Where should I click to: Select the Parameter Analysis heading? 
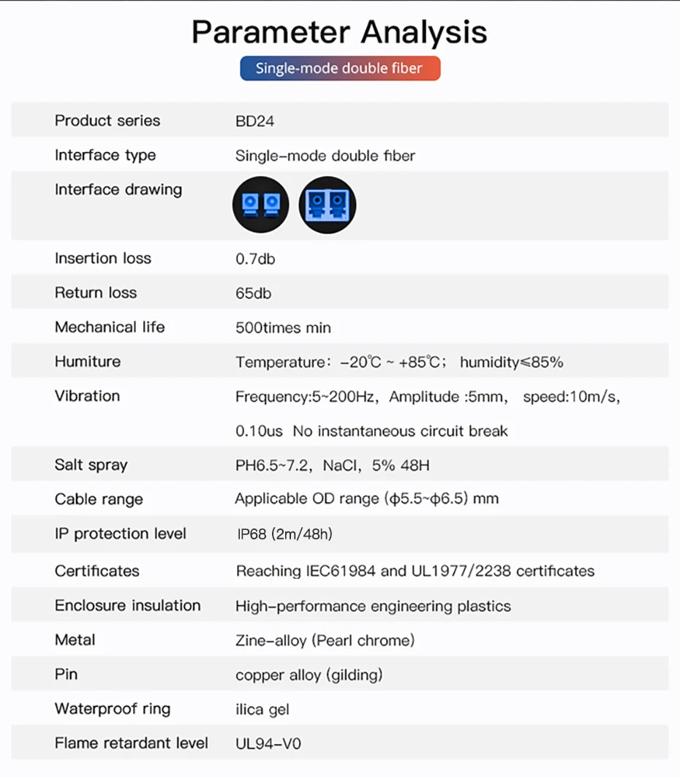click(339, 32)
